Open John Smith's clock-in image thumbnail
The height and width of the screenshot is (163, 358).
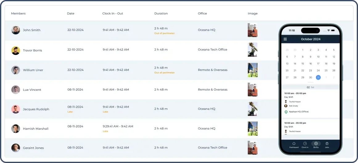pyautogui.click(x=252, y=30)
